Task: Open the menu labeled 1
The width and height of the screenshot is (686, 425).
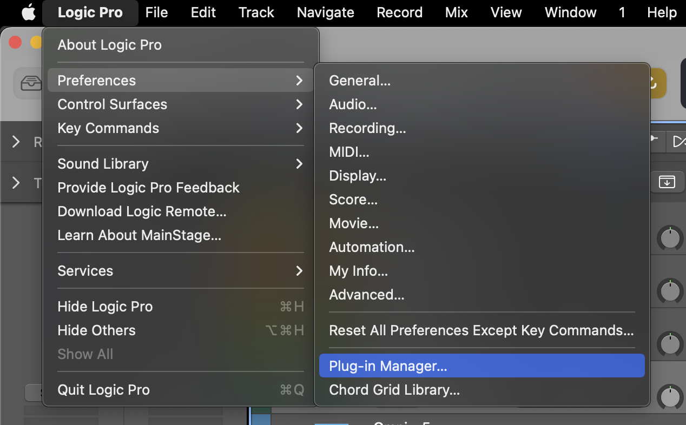Action: point(622,12)
